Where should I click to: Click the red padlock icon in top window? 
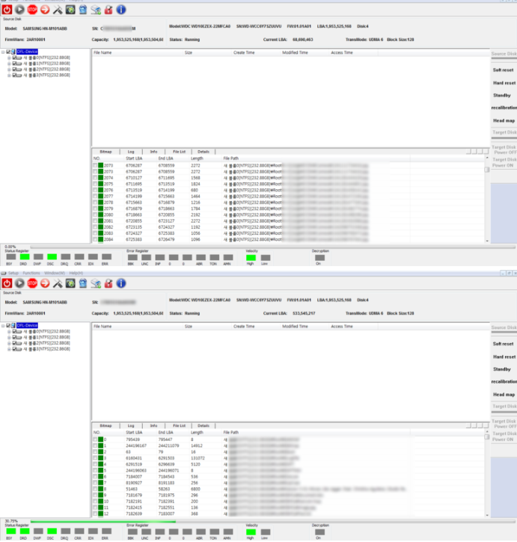(x=108, y=10)
